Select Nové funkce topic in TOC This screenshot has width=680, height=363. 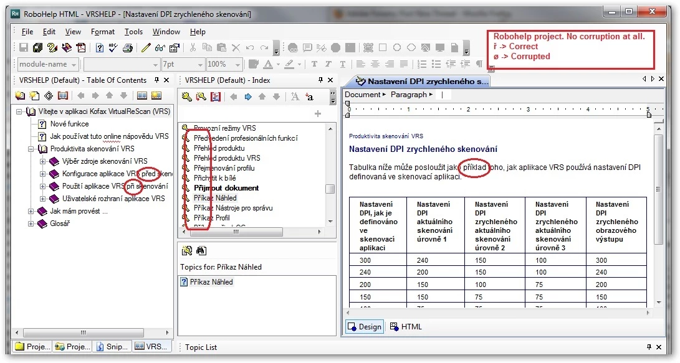(x=69, y=124)
